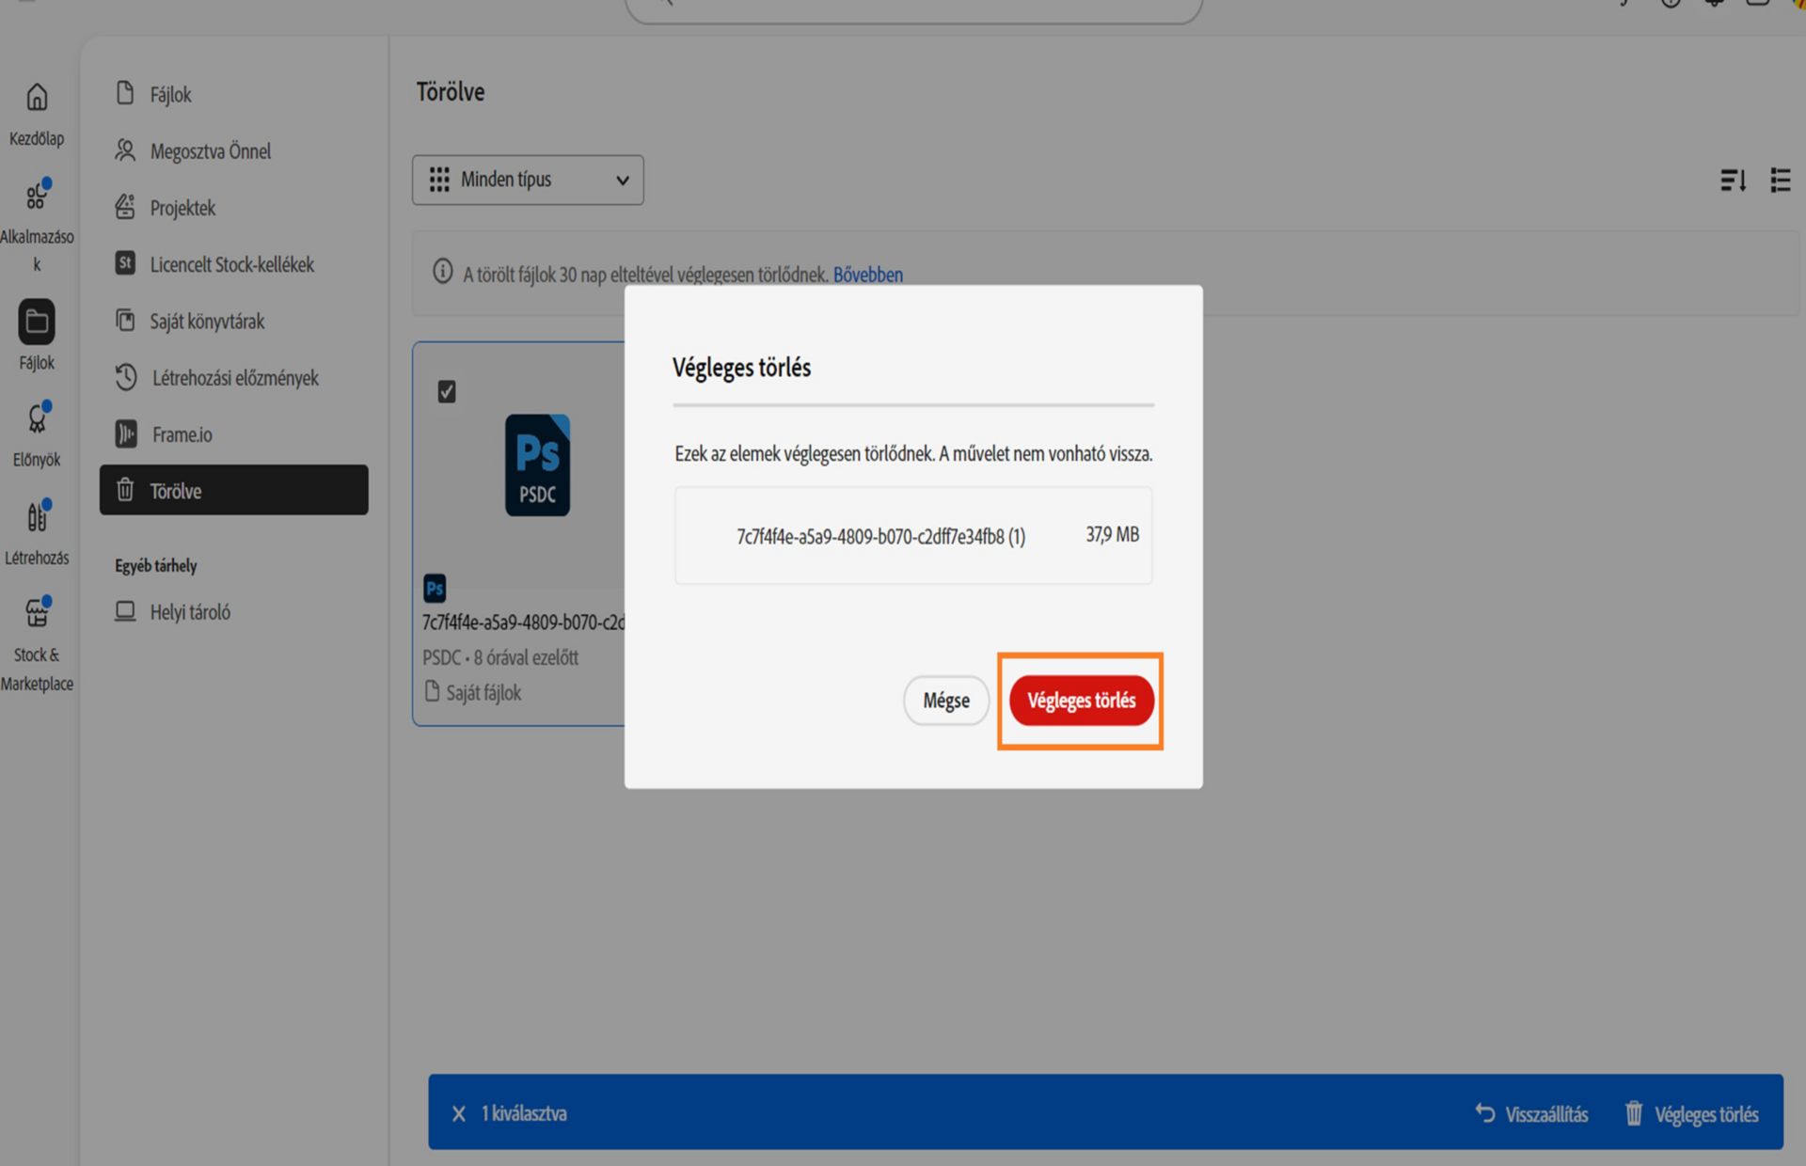Screen dimensions: 1806x1166
Task: Open the Alkalmazások apps icon
Action: pyautogui.click(x=37, y=195)
